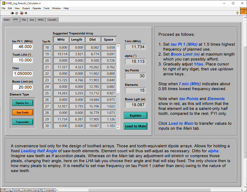247x192 pixels.
Task: Open the Project menu
Action: tap(26, 8)
